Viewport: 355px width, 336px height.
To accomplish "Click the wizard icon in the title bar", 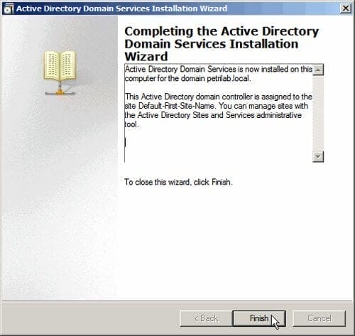I will pyautogui.click(x=9, y=9).
